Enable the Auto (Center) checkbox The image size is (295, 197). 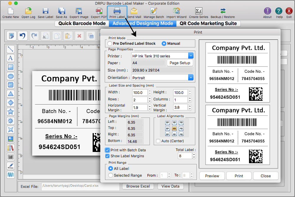(158, 141)
